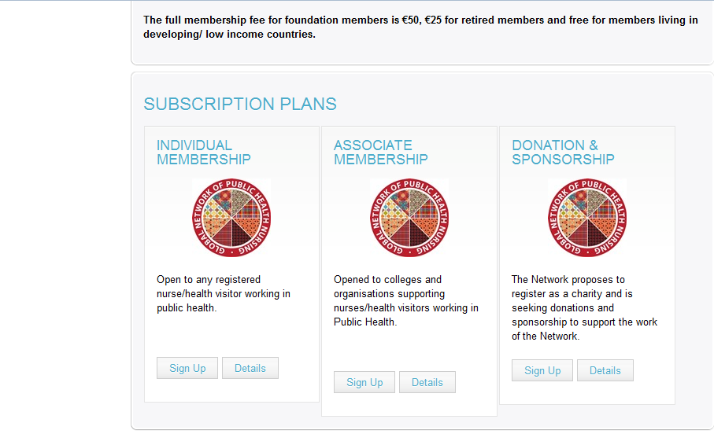Sign up for Individual Membership
Image resolution: width=714 pixels, height=434 pixels.
pyautogui.click(x=187, y=368)
